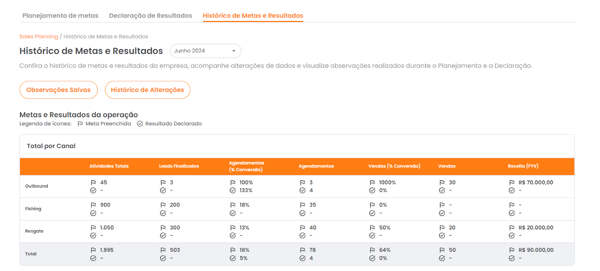600x271 pixels.
Task: Click Histórico de Alterações button
Action: tap(147, 90)
